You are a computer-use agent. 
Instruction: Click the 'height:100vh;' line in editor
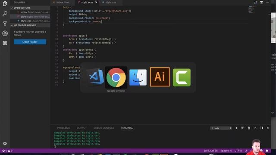pos(78,14)
